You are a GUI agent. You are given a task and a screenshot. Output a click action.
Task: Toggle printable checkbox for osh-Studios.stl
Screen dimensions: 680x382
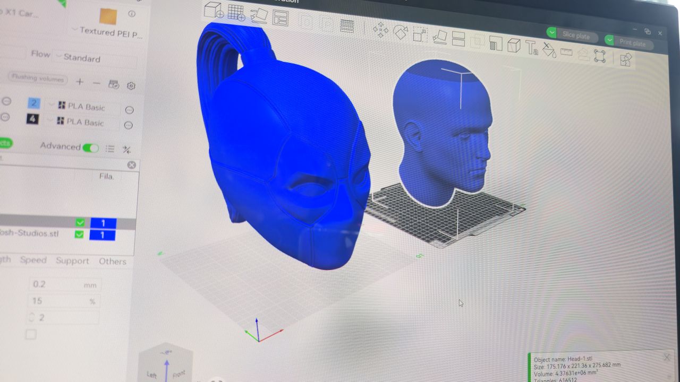pyautogui.click(x=79, y=235)
